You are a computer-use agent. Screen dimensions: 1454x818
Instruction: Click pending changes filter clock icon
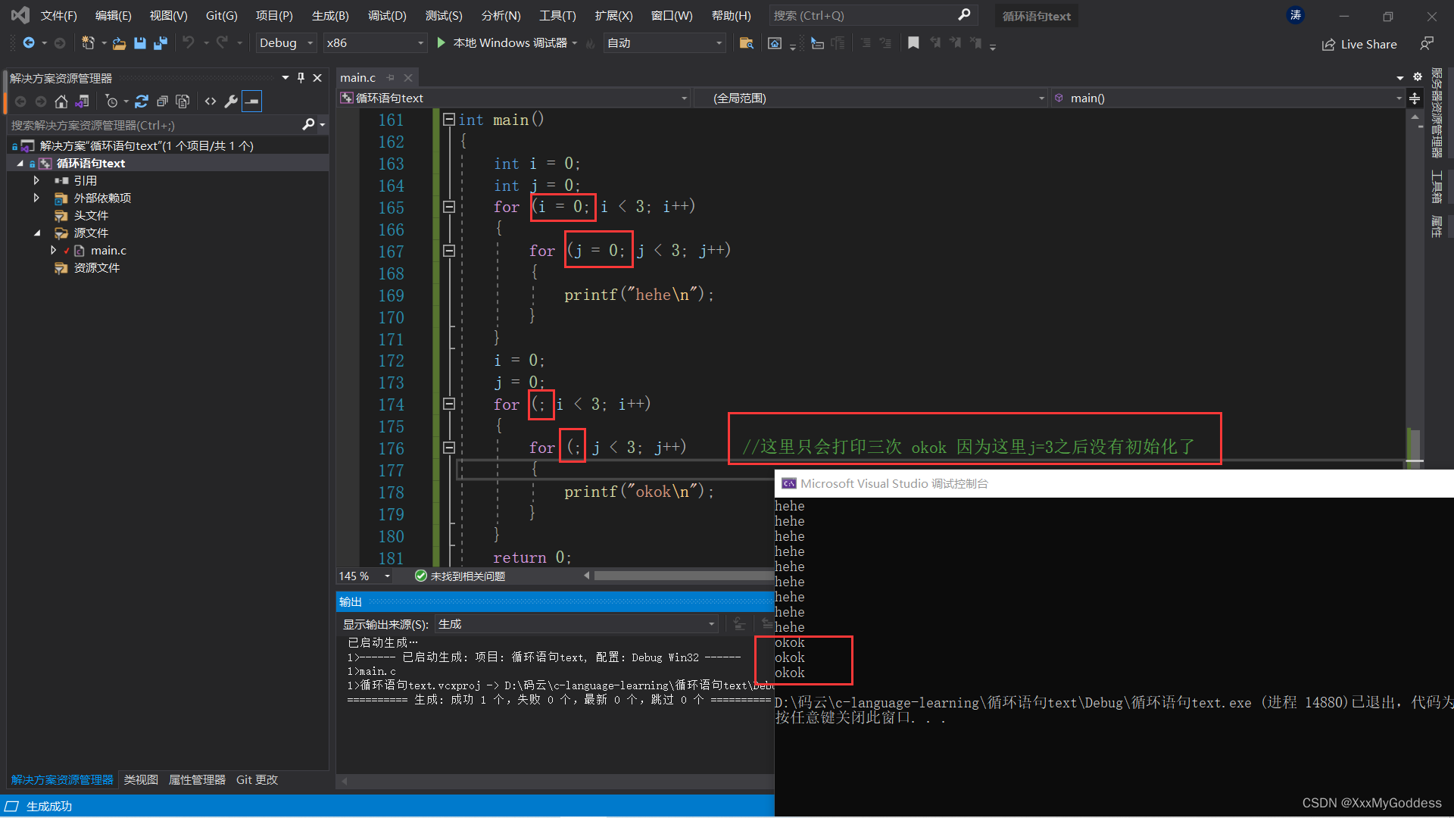pyautogui.click(x=112, y=101)
